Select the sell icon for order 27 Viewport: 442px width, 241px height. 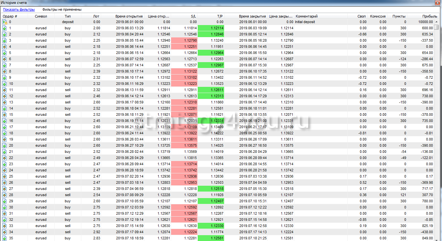coord(5,189)
